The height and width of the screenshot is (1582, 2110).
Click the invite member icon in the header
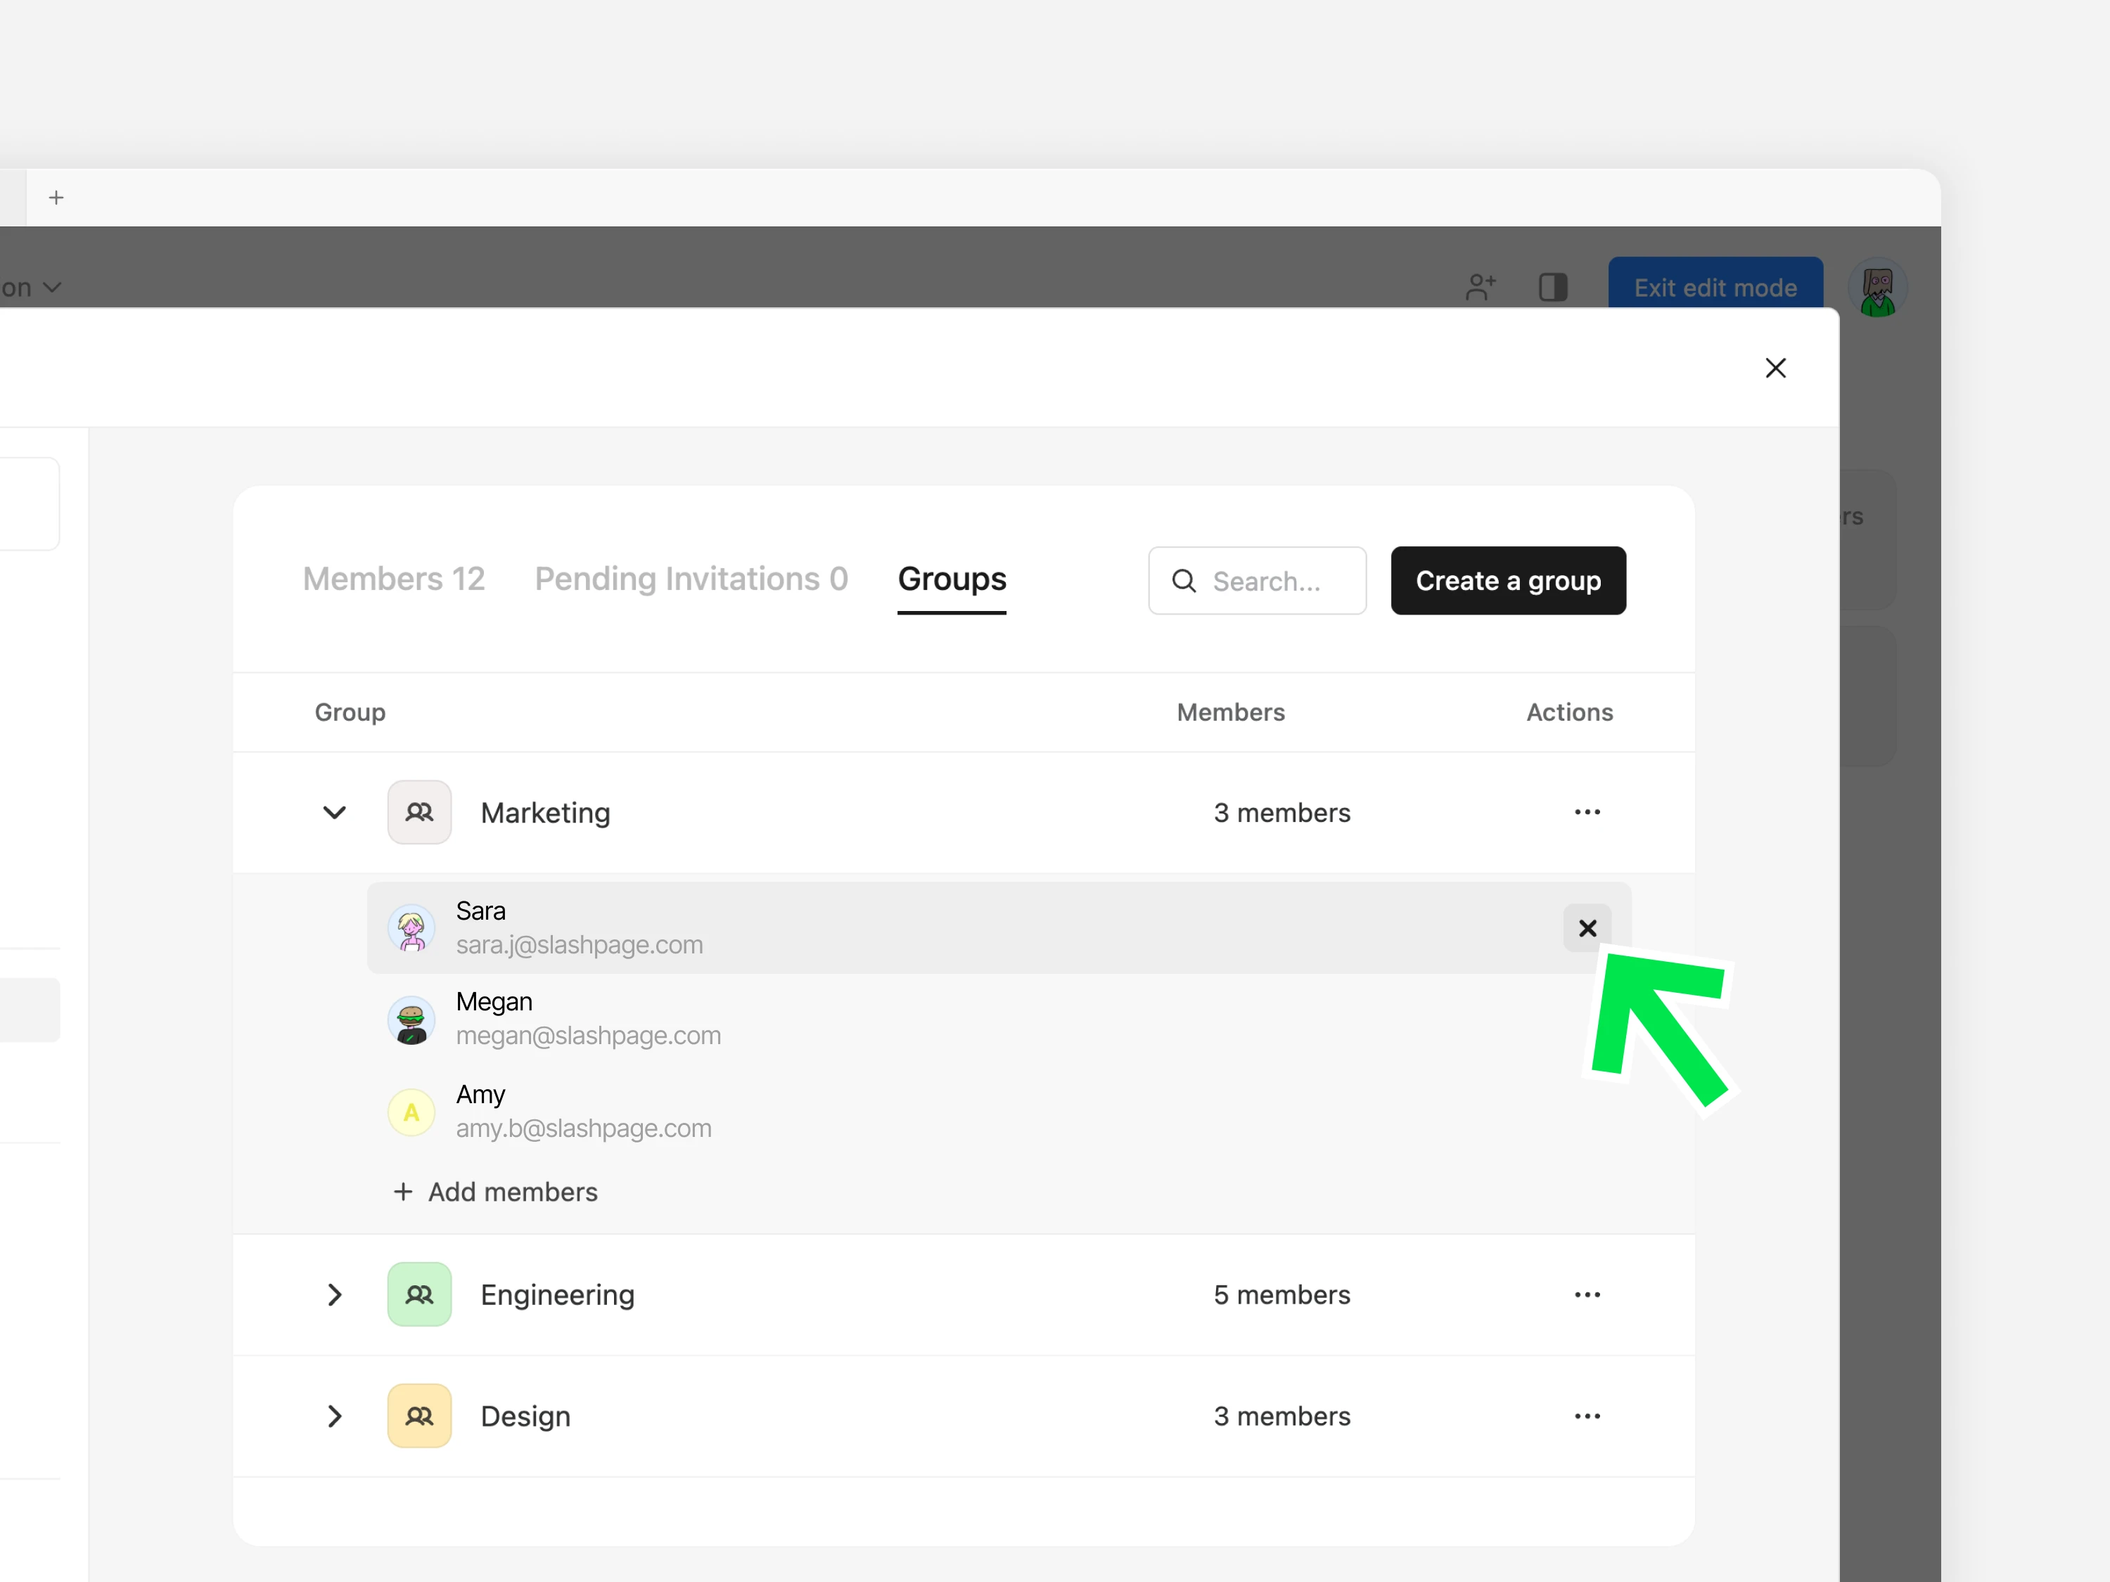pyautogui.click(x=1480, y=287)
